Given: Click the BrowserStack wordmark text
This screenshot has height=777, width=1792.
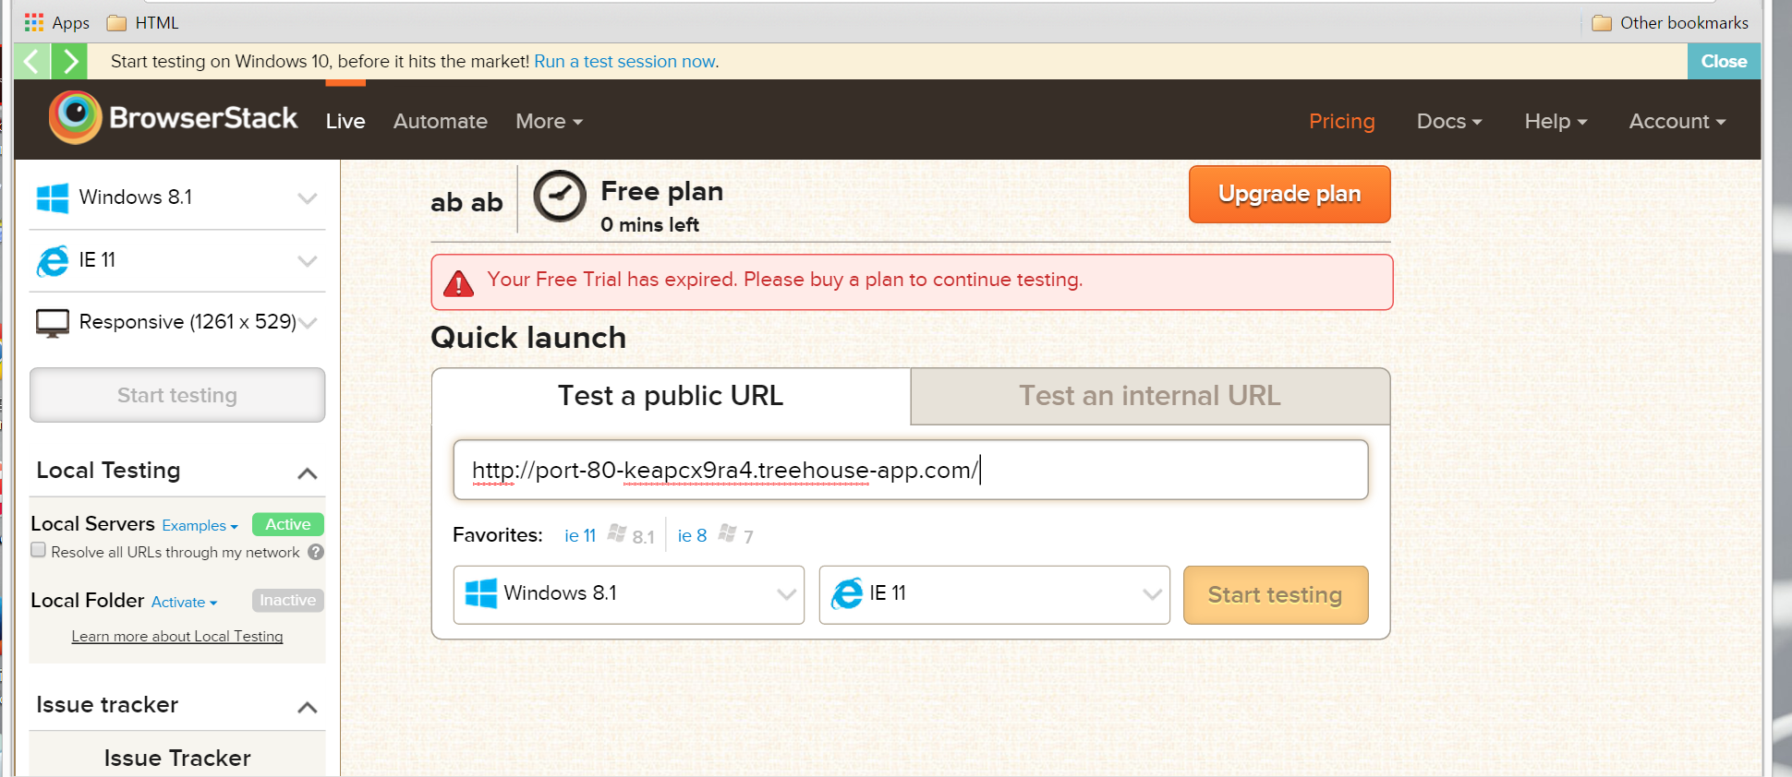Looking at the screenshot, I should click(203, 118).
